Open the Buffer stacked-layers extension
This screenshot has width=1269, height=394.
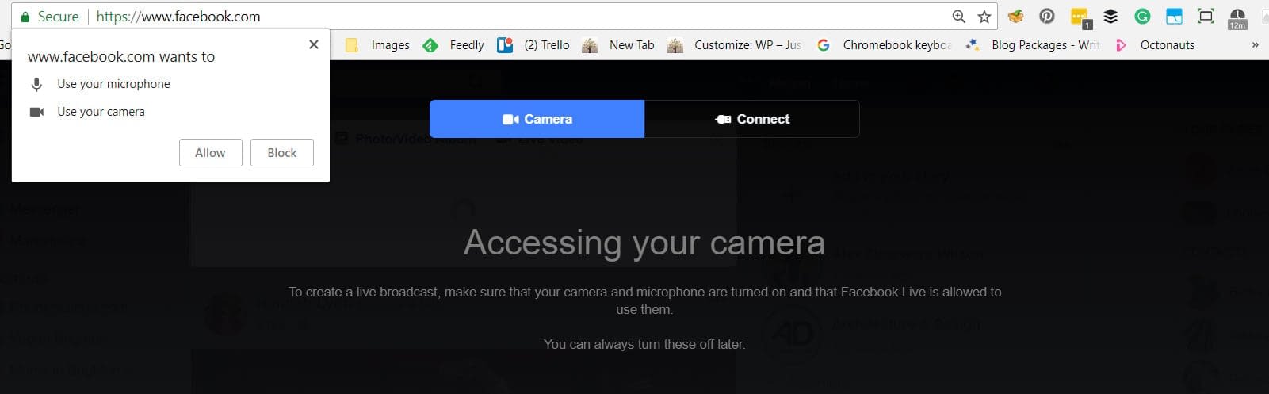(1110, 16)
